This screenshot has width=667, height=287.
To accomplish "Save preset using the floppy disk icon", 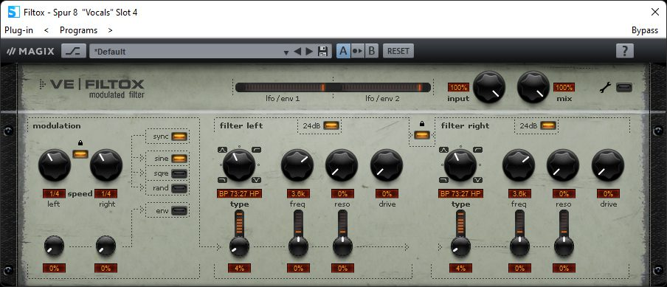I will [323, 52].
